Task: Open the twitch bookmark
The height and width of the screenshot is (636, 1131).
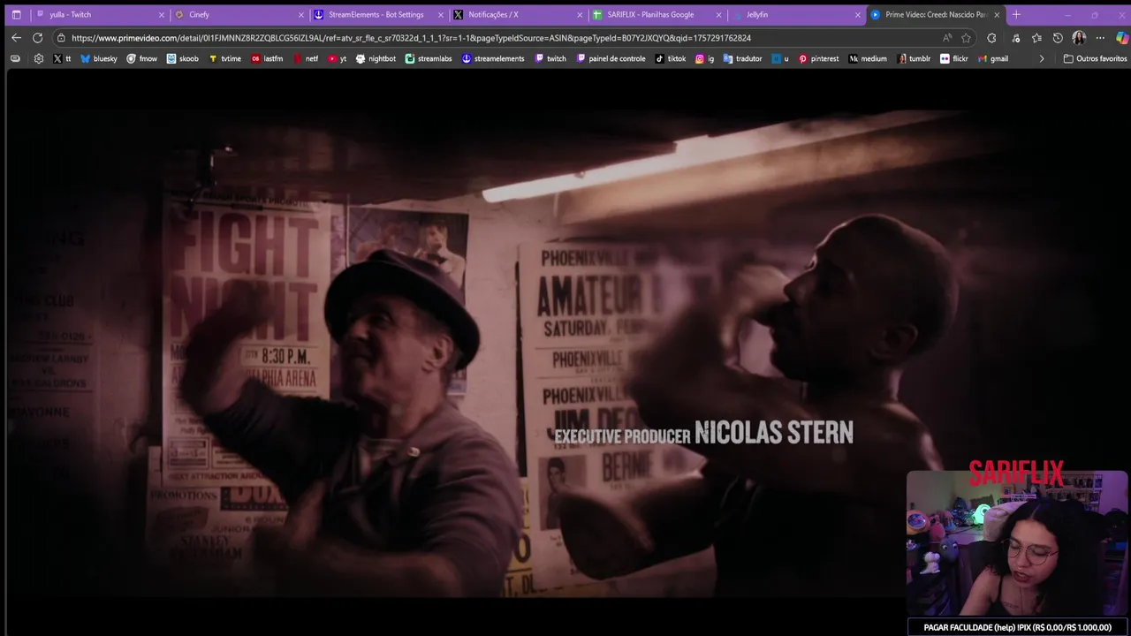Action: tap(550, 58)
